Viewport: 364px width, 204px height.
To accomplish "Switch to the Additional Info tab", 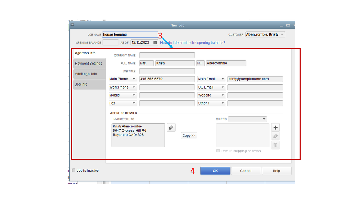I will [x=89, y=74].
